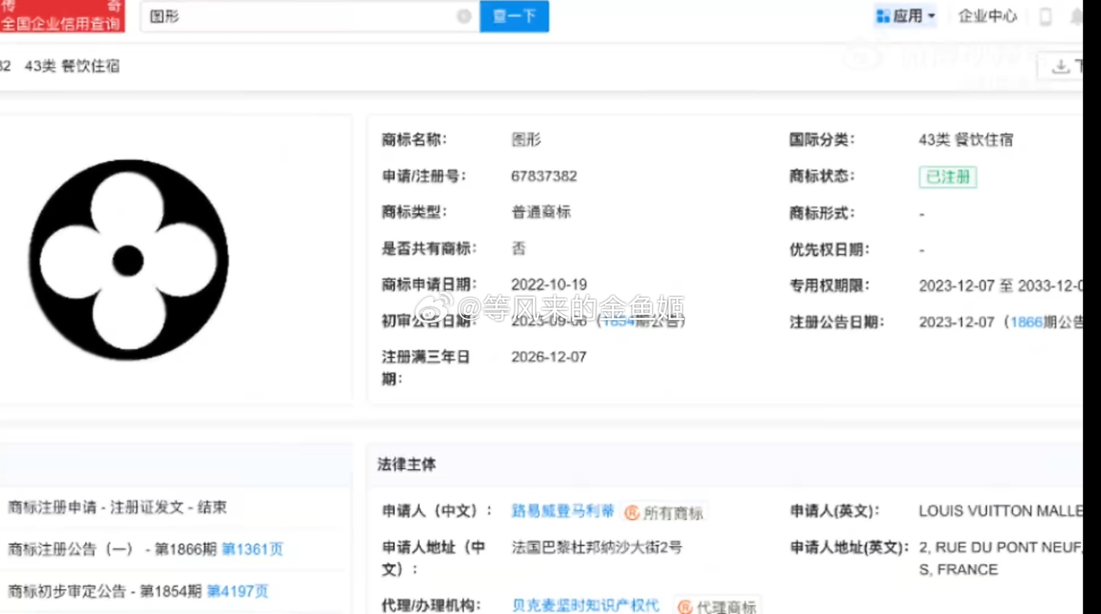Click LOUIS VUITTON MALLE applicant English name
This screenshot has height=614, width=1101.
click(x=1000, y=511)
